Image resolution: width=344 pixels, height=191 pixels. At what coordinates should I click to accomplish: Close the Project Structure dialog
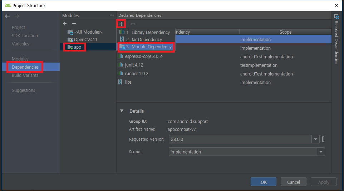336,5
